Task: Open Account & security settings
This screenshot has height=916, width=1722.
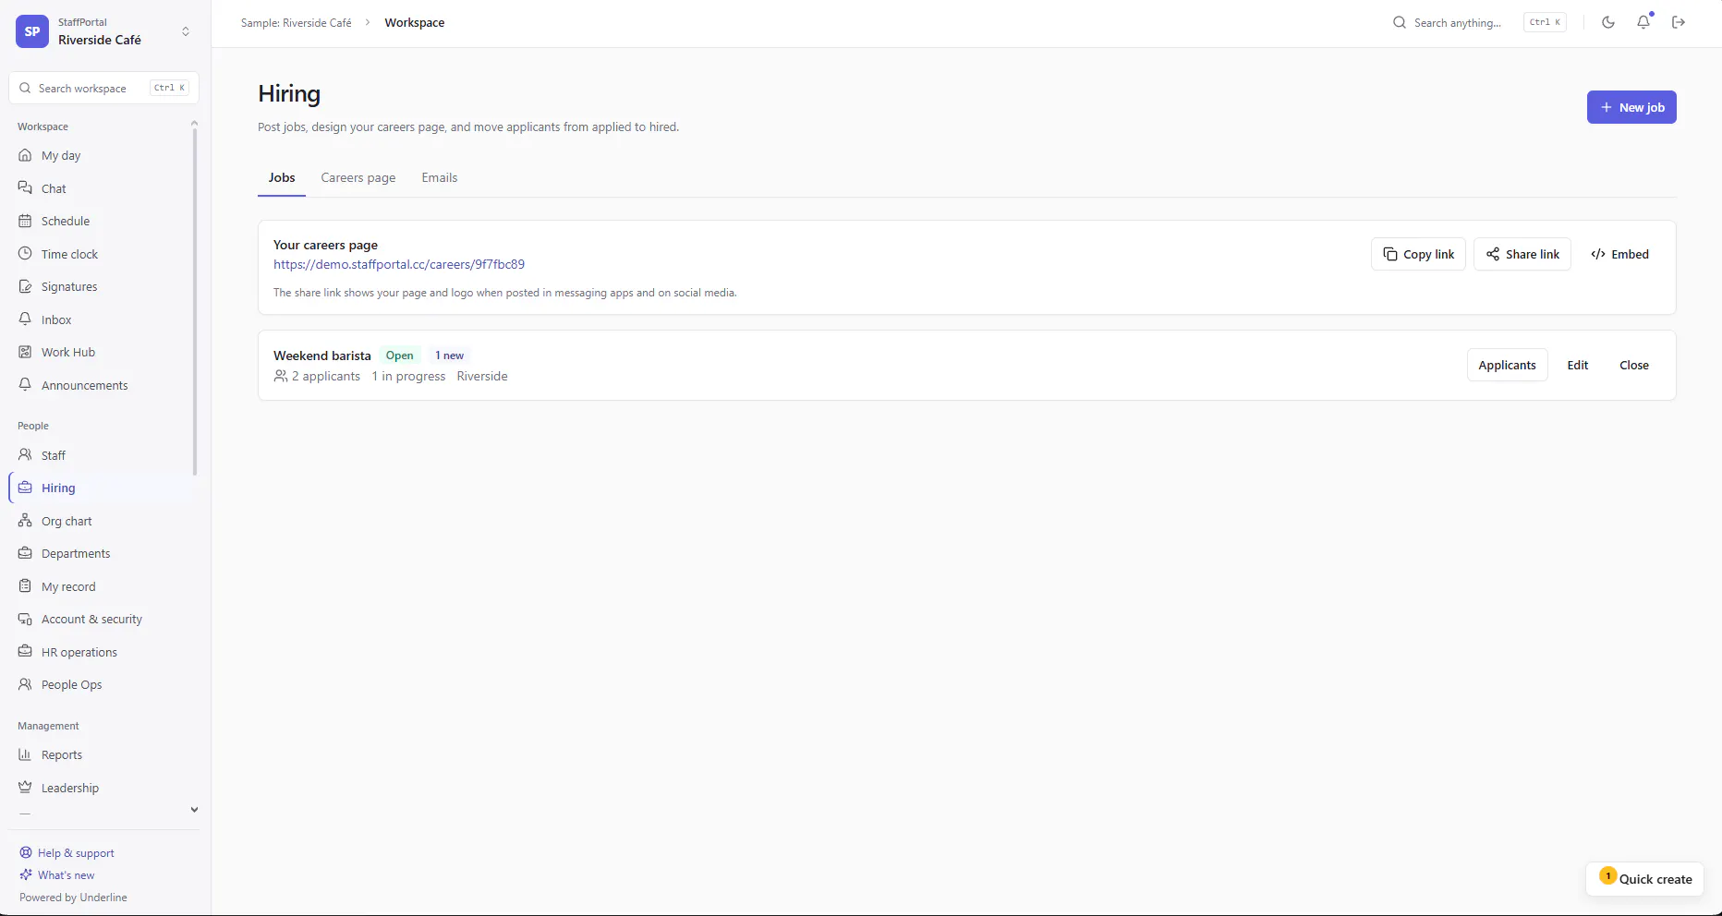Action: pos(102,619)
